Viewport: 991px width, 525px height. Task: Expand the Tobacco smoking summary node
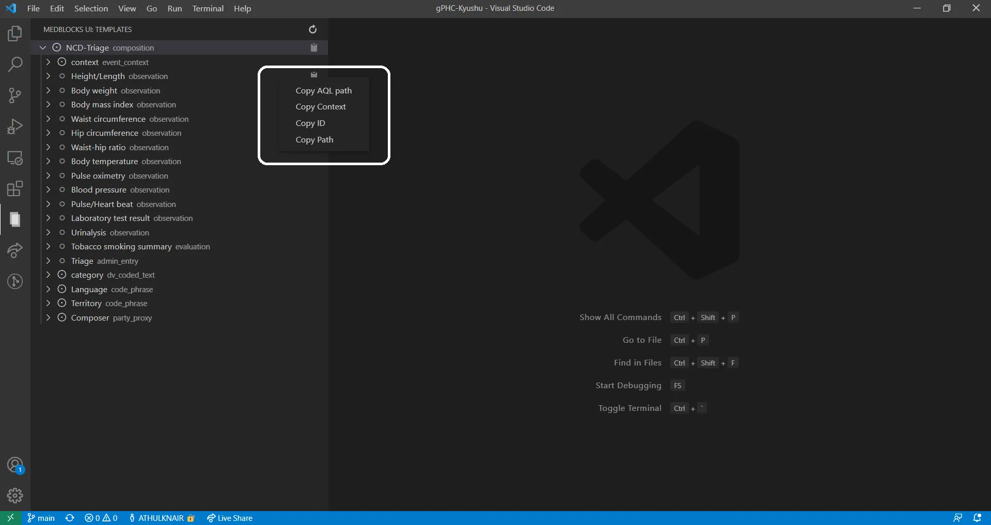point(48,247)
